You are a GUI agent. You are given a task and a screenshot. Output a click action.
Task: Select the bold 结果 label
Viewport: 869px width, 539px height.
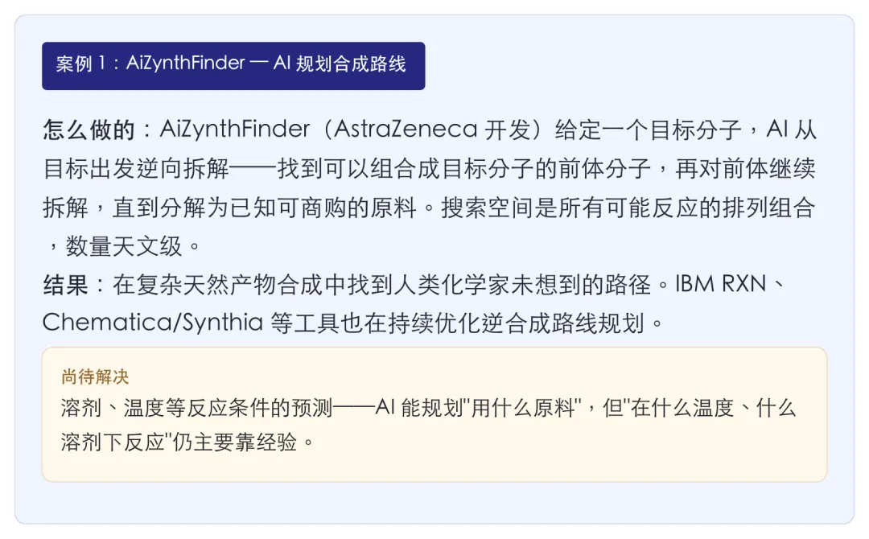point(66,285)
